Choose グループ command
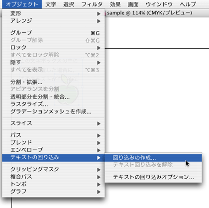The image size is (209, 208). (x=53, y=33)
